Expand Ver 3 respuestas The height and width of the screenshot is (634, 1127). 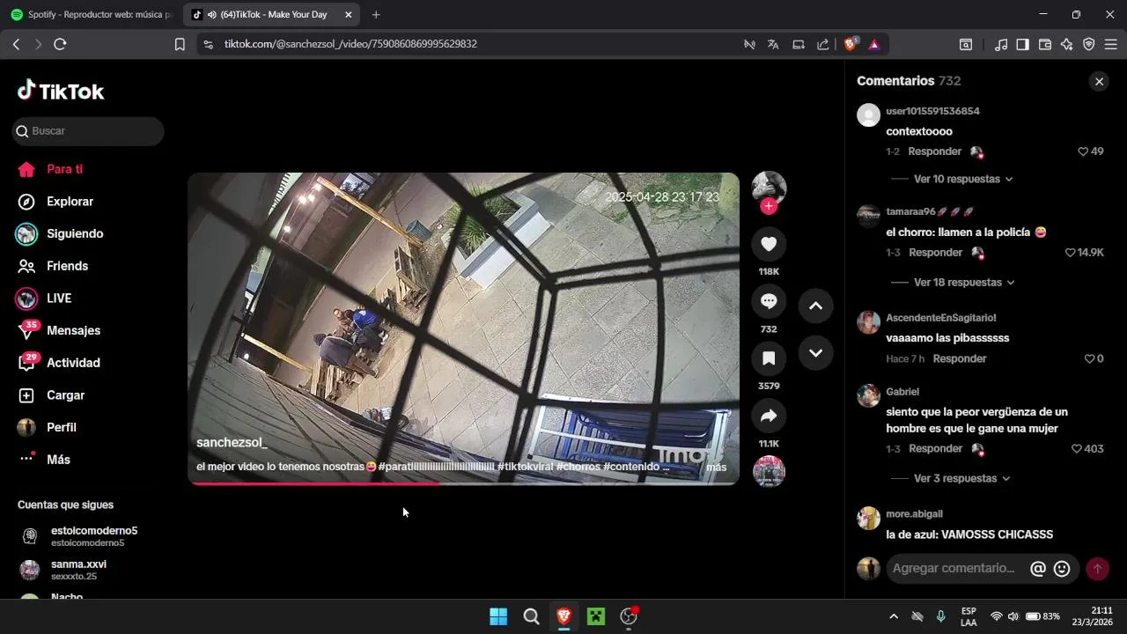[961, 479]
